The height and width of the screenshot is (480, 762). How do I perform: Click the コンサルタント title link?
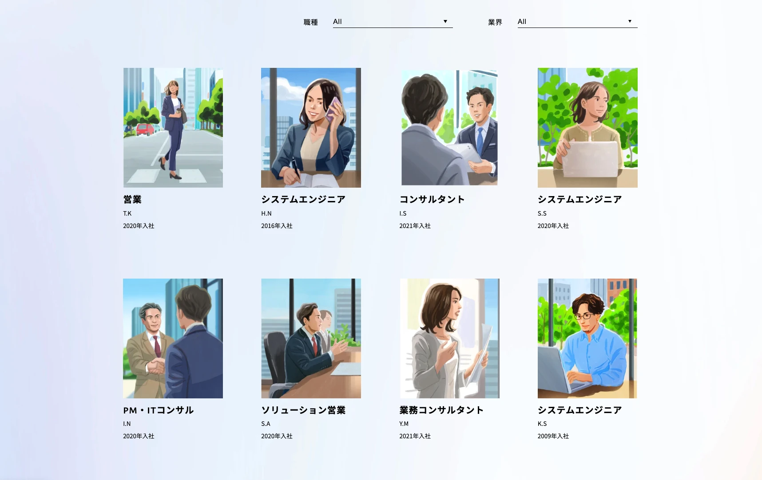(x=432, y=200)
